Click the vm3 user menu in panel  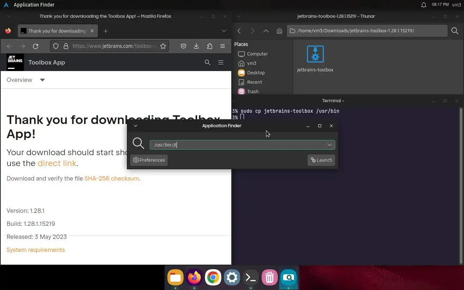(x=456, y=5)
